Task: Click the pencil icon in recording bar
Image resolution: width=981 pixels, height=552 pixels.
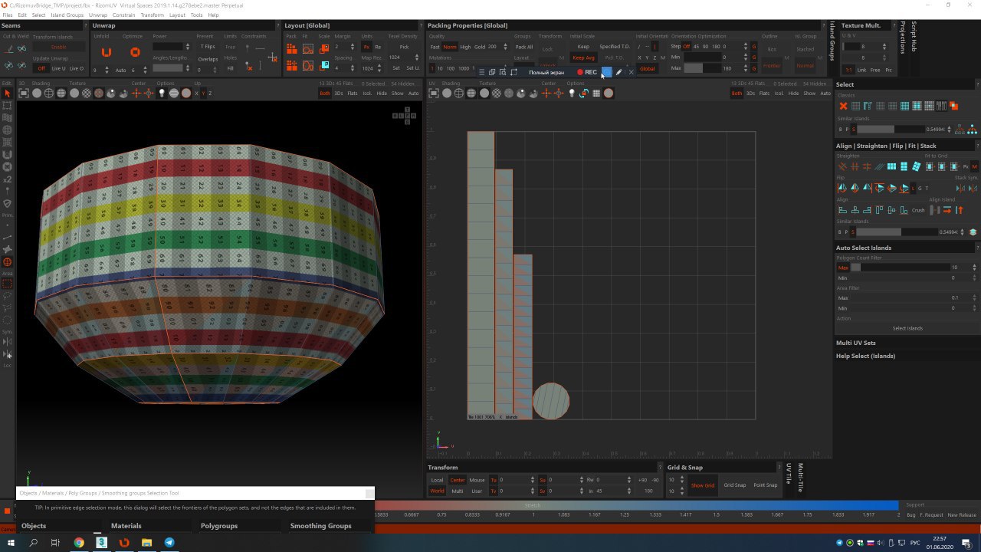Action: tap(619, 72)
